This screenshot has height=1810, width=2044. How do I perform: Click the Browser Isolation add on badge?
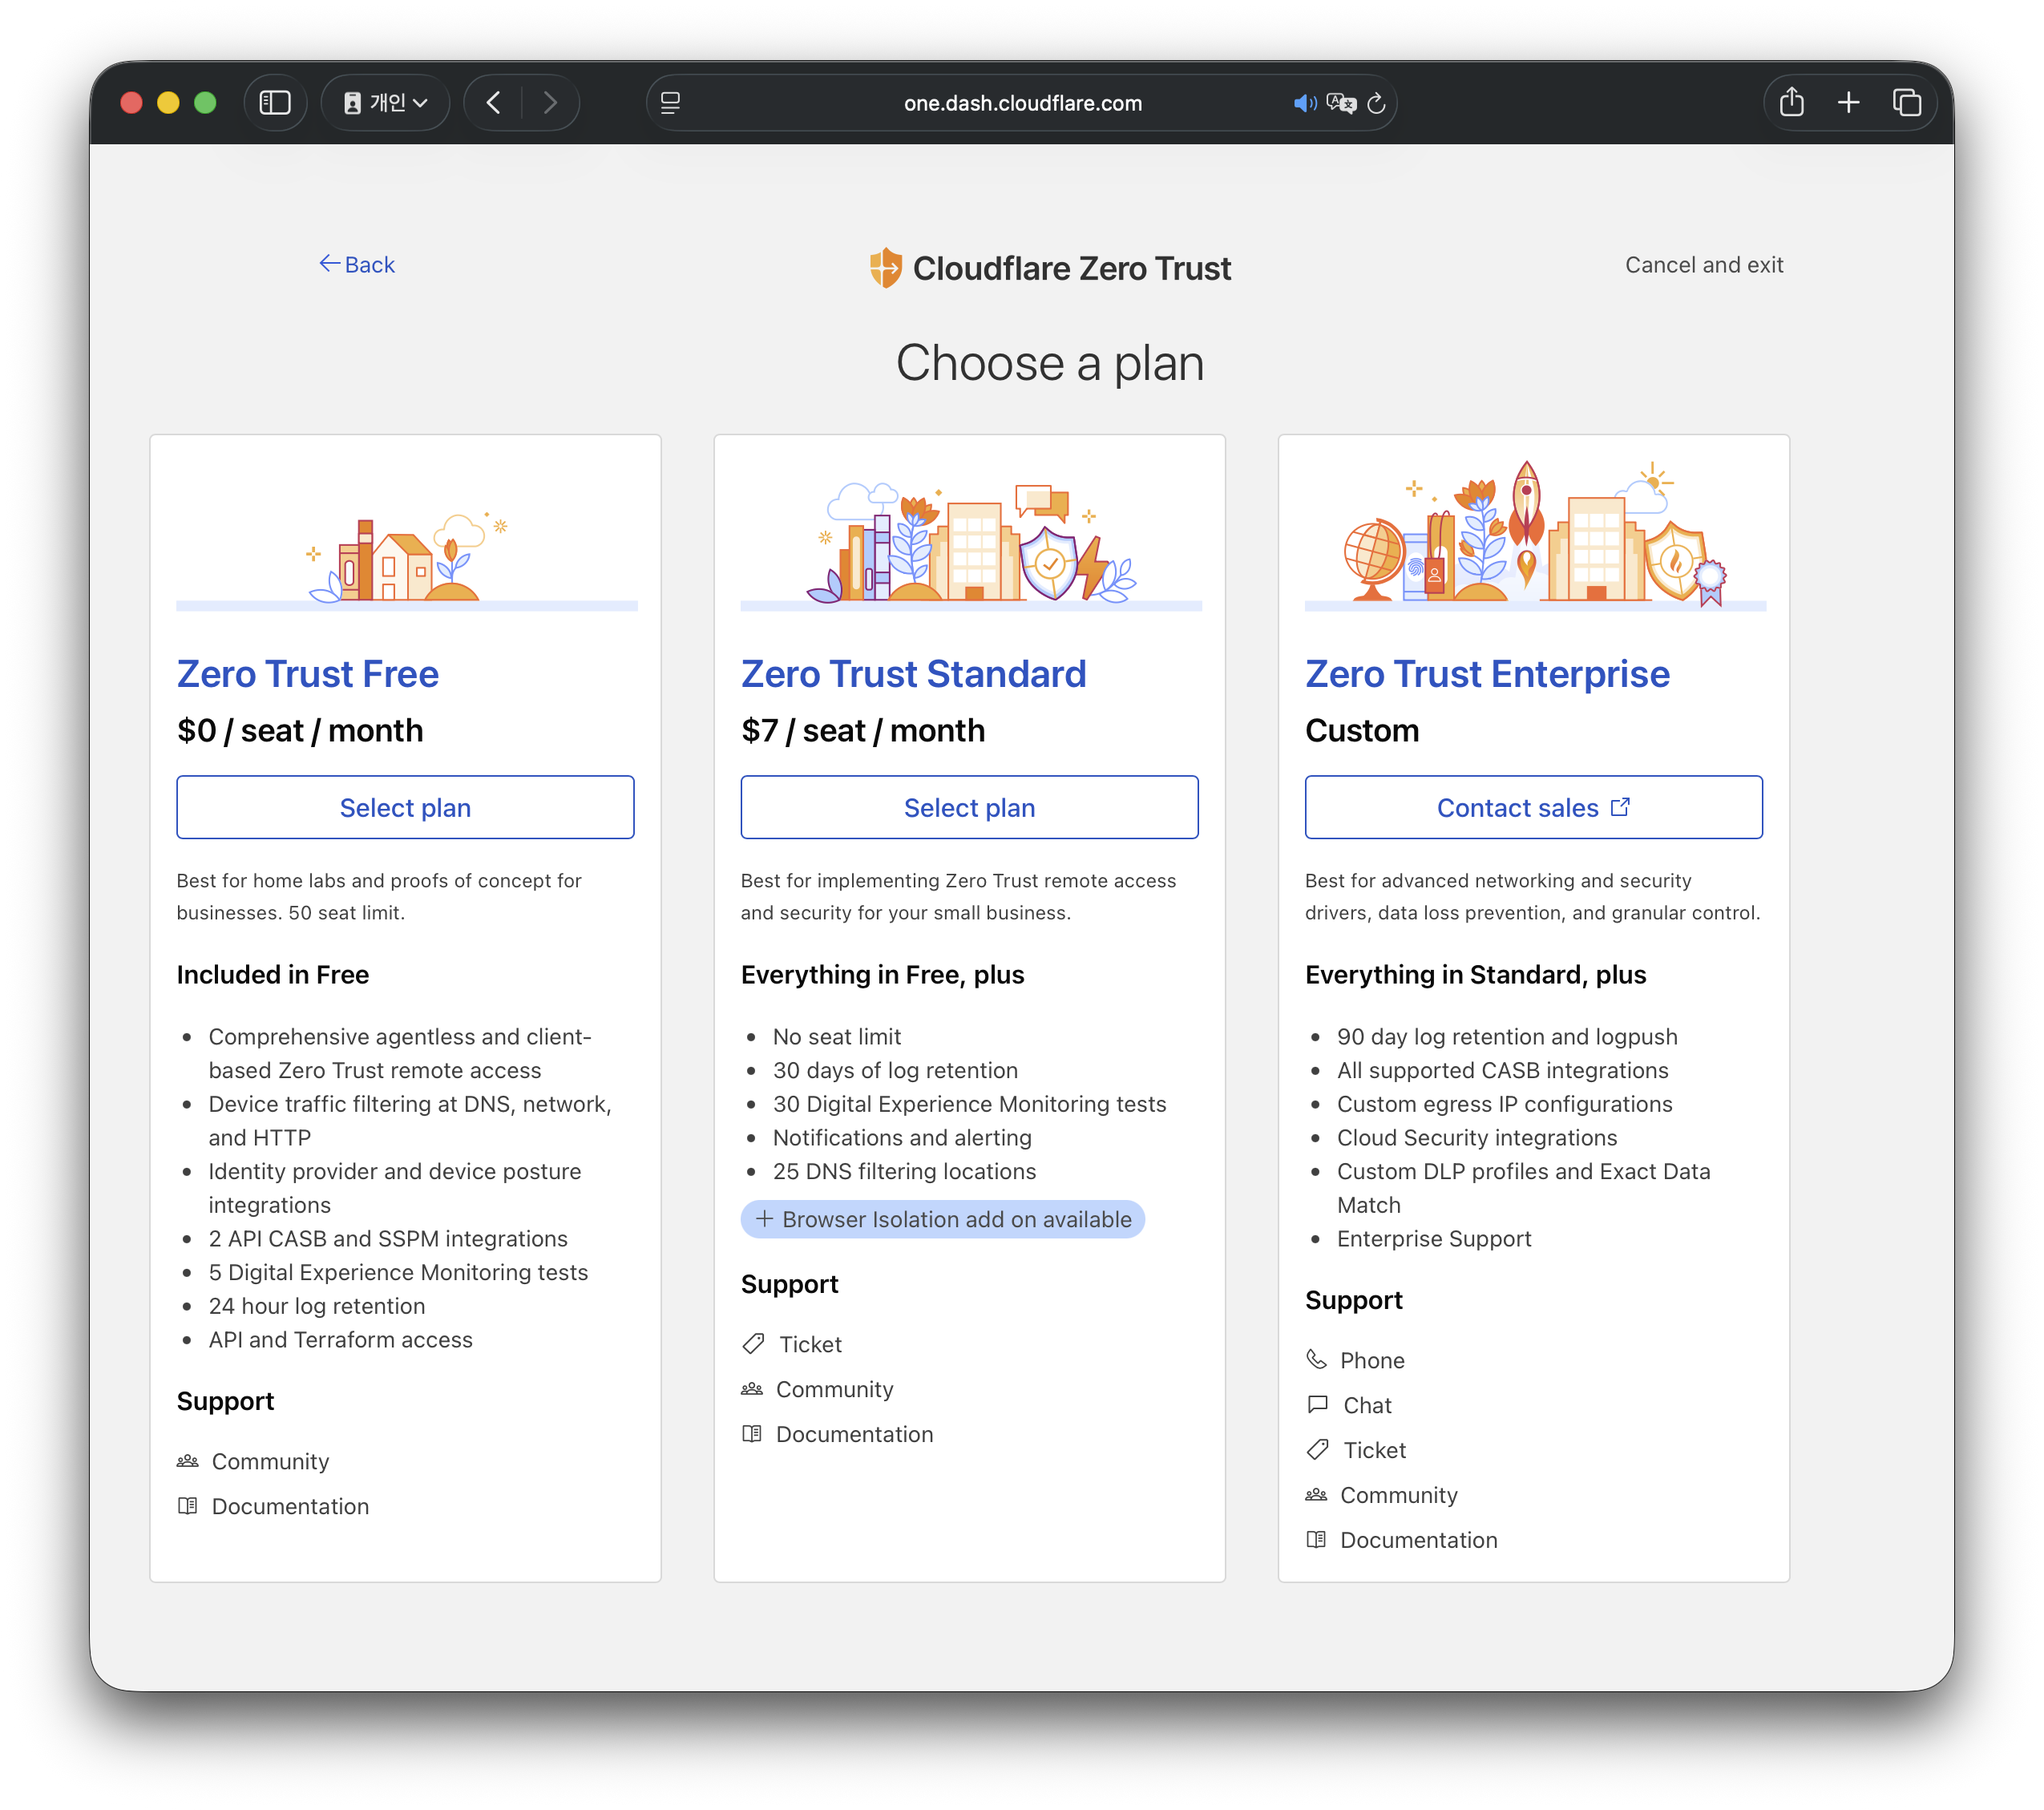tap(942, 1219)
